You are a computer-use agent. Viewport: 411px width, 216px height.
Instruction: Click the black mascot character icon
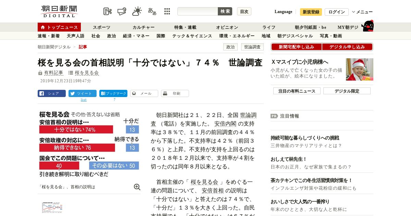pos(368,26)
